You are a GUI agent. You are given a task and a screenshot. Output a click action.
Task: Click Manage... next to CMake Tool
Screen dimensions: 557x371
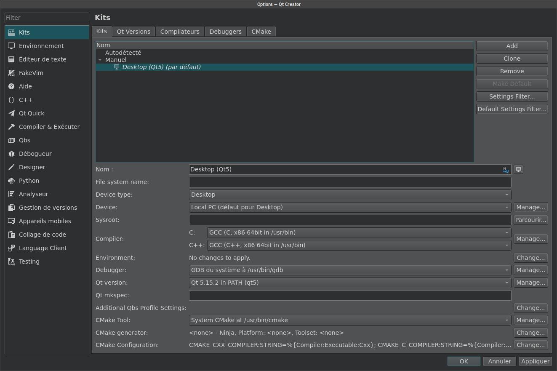[530, 320]
